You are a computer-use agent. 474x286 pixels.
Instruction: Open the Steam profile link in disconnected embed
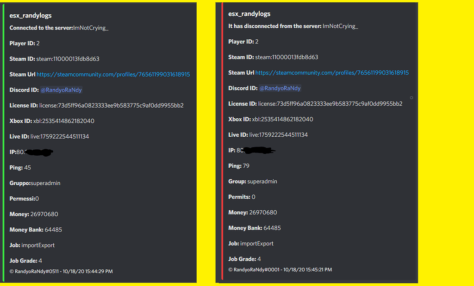coord(332,73)
